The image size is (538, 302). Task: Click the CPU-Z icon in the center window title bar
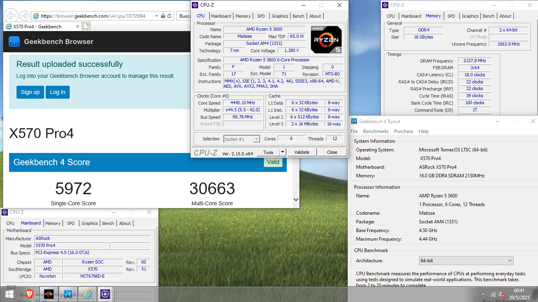pyautogui.click(x=195, y=5)
